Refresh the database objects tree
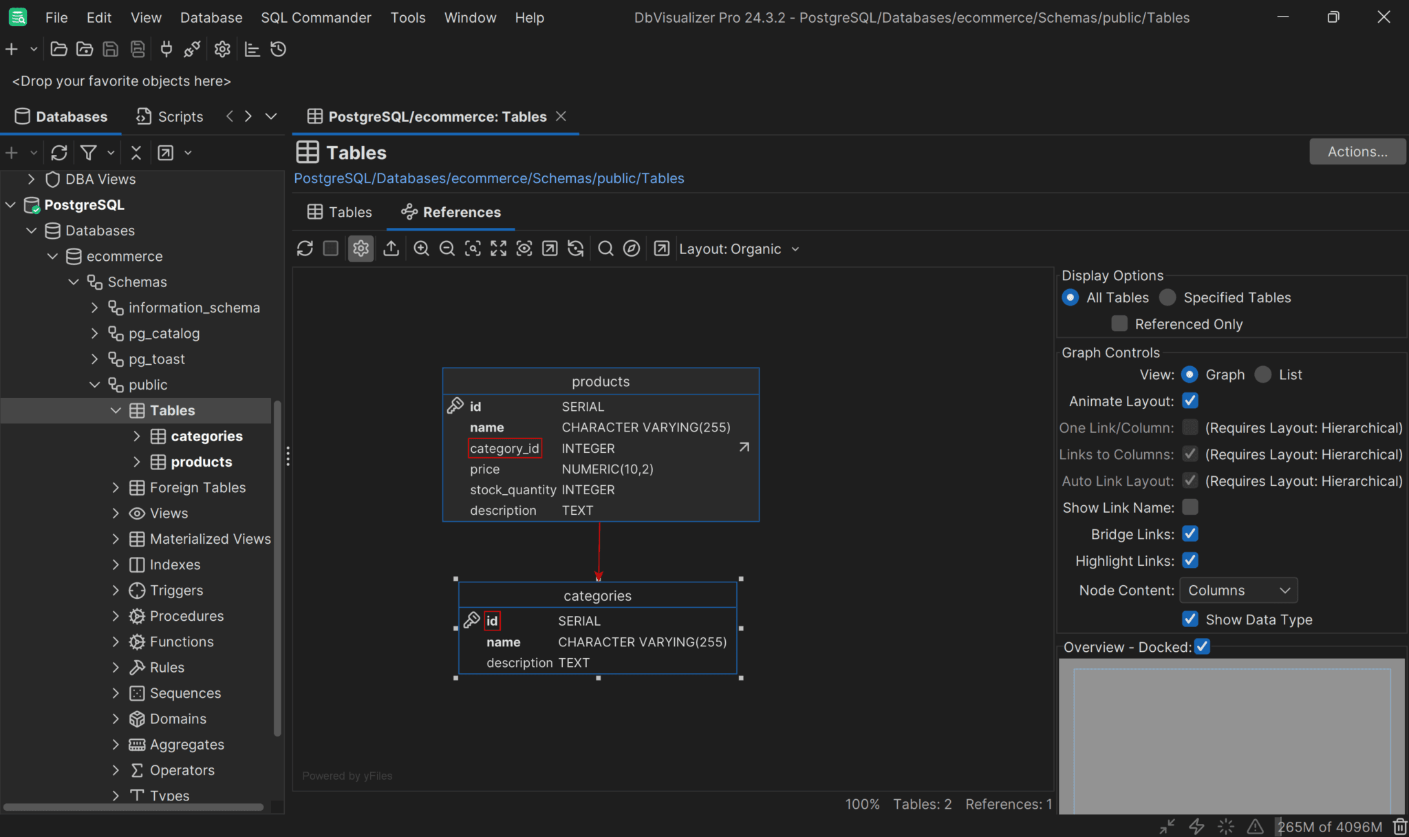The image size is (1409, 837). (58, 152)
